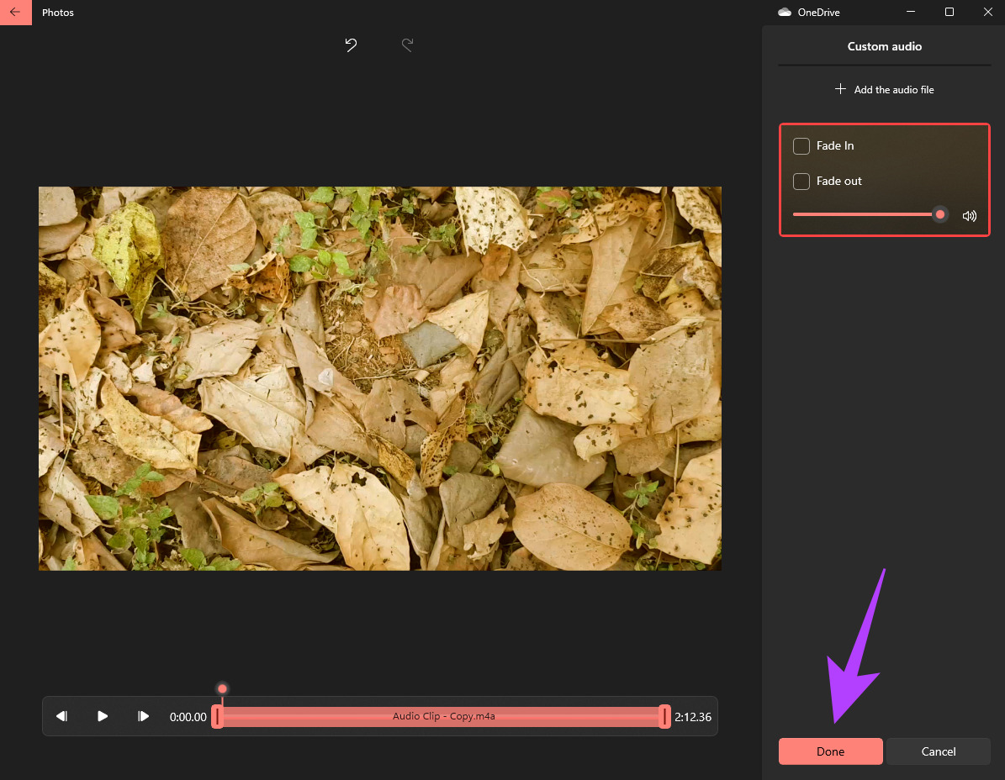Click the playhead marker above timeline
The height and width of the screenshot is (780, 1005).
tap(222, 689)
